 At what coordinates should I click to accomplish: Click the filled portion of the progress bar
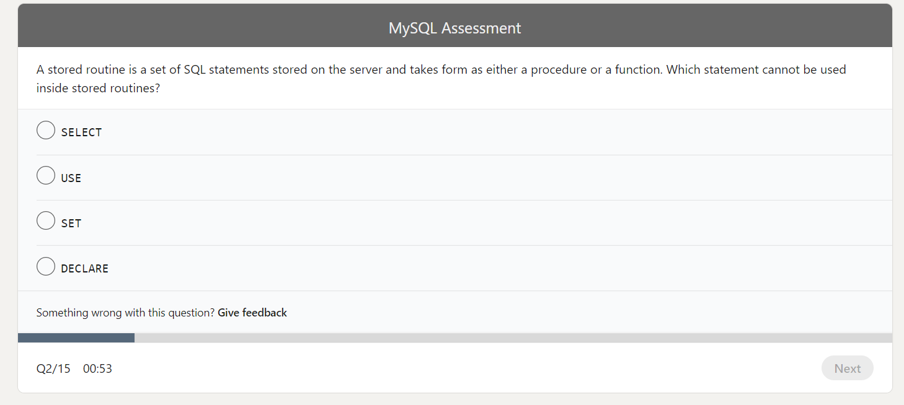[74, 337]
